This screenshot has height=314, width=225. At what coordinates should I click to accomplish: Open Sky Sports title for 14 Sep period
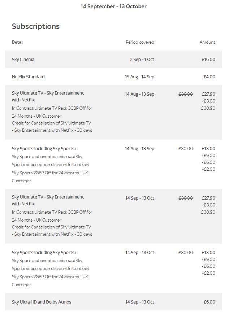[x=44, y=253]
